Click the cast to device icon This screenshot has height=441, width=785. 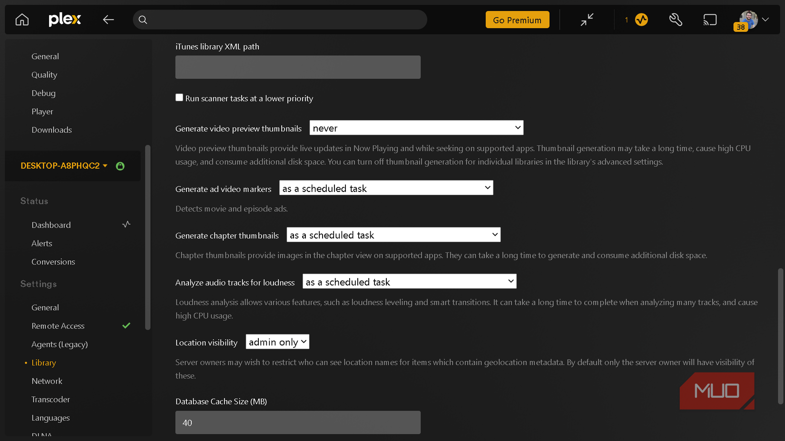click(710, 20)
